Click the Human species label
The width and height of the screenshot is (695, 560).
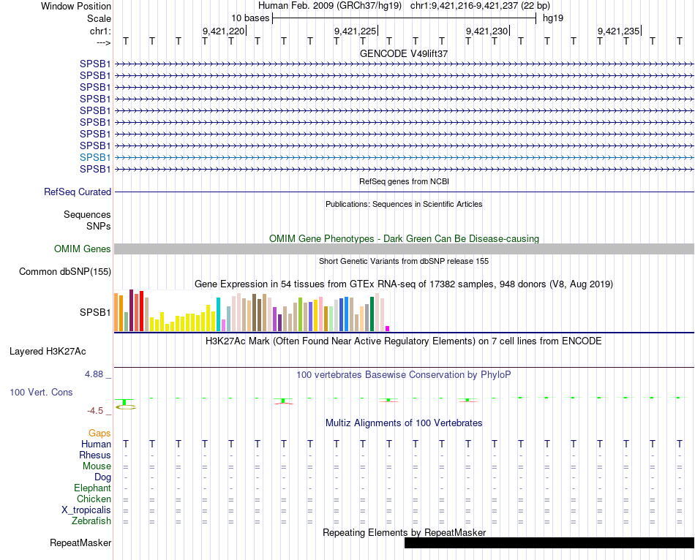click(x=96, y=444)
